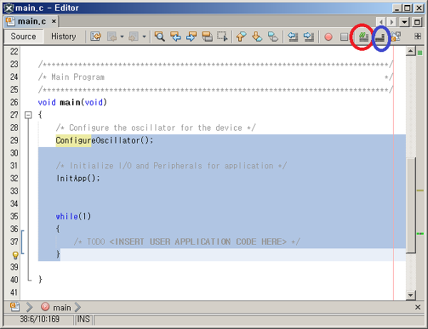Click line number 35 in the gutter

(14, 216)
